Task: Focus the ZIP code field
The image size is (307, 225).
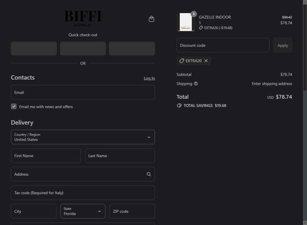Action: tap(132, 211)
